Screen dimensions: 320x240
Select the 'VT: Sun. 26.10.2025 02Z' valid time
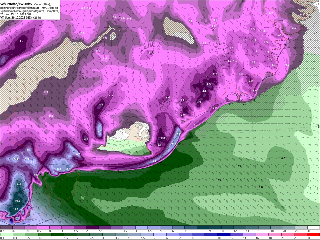pos(15,18)
